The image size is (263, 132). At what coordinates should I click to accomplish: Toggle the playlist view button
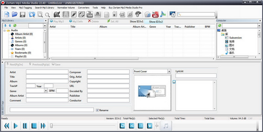141,126
